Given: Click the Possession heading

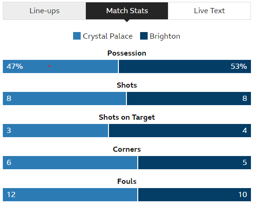Looking at the screenshot, I should [127, 53].
